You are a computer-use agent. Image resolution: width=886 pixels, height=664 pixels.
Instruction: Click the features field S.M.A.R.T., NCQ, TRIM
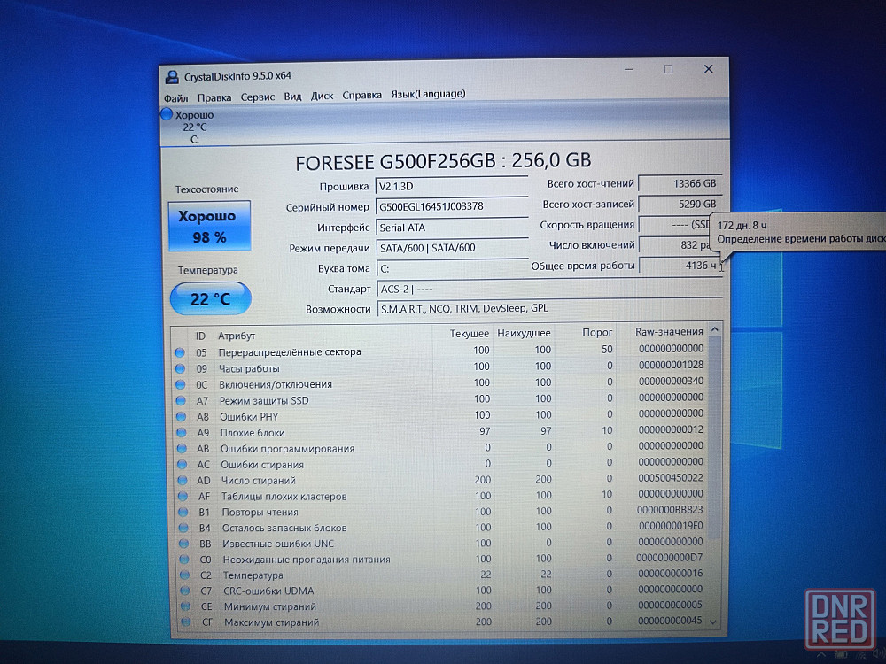pyautogui.click(x=549, y=309)
